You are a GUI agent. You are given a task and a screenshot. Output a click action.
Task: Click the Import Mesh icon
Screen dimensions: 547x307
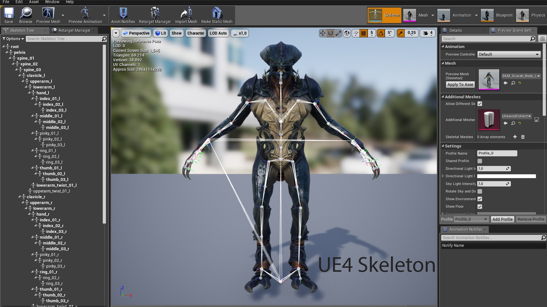[x=186, y=15]
